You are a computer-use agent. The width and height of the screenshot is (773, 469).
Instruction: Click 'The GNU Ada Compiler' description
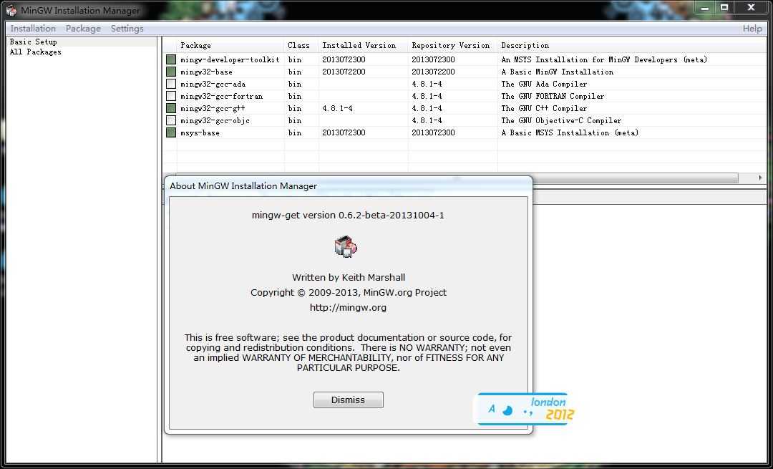(544, 84)
